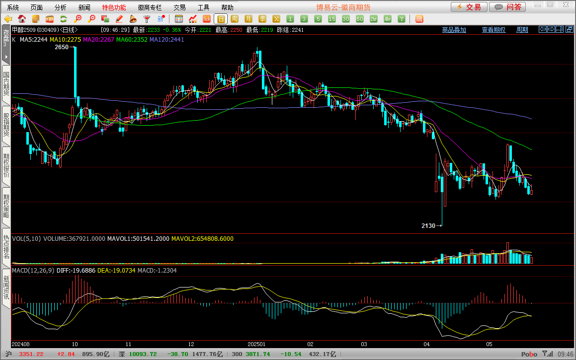Open the 交易 menu
Image resolution: width=576 pixels, height=360 pixels.
[x=179, y=7]
